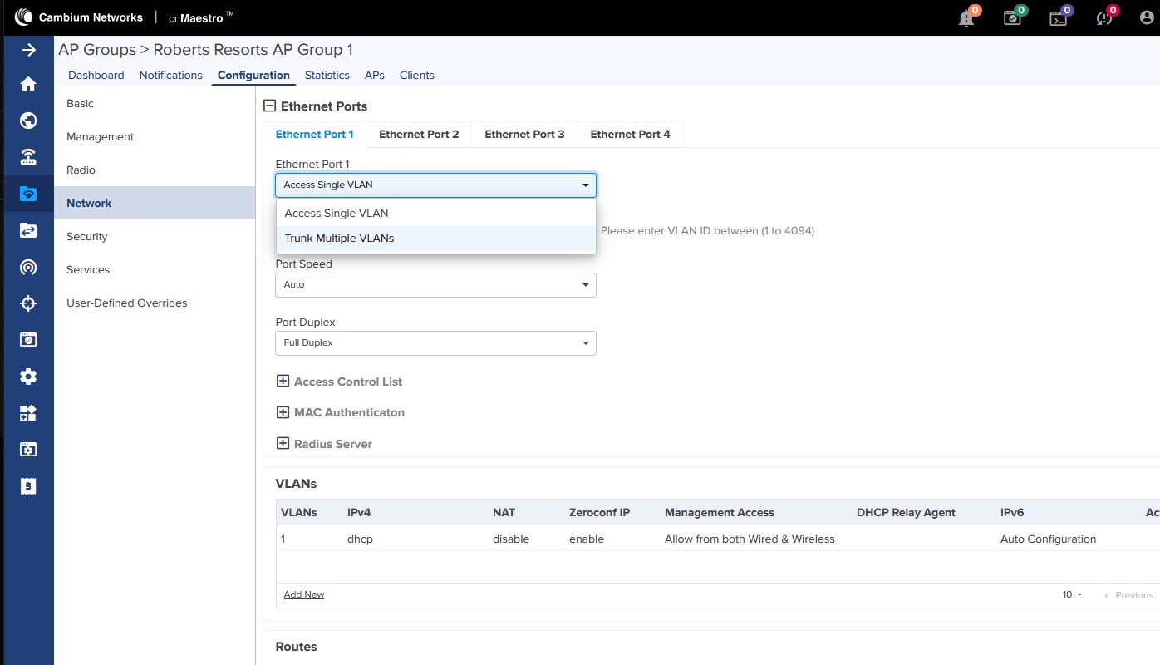Image resolution: width=1160 pixels, height=665 pixels.
Task: Open the settings gear icon in the sidebar
Action: point(28,377)
